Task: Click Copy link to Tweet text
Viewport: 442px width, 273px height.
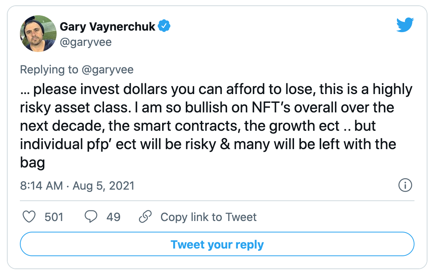Action: [208, 217]
